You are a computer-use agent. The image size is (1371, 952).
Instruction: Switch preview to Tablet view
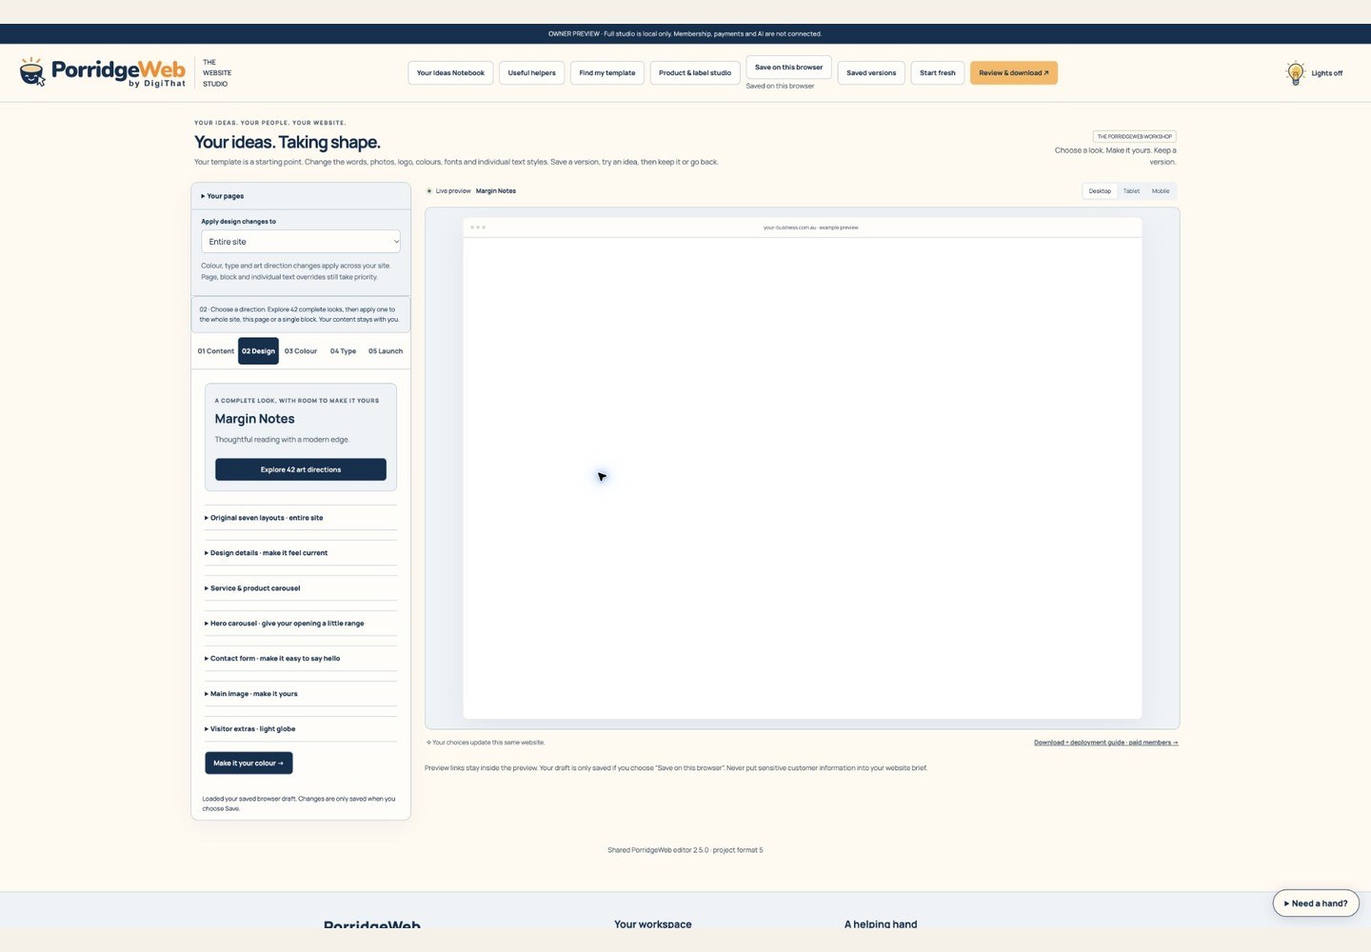click(x=1131, y=191)
